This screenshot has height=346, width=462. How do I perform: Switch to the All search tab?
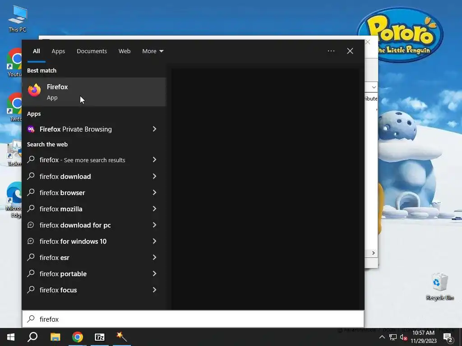pyautogui.click(x=37, y=51)
